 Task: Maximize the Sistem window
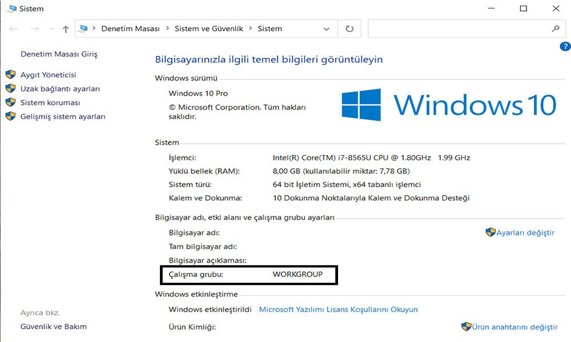(x=523, y=9)
